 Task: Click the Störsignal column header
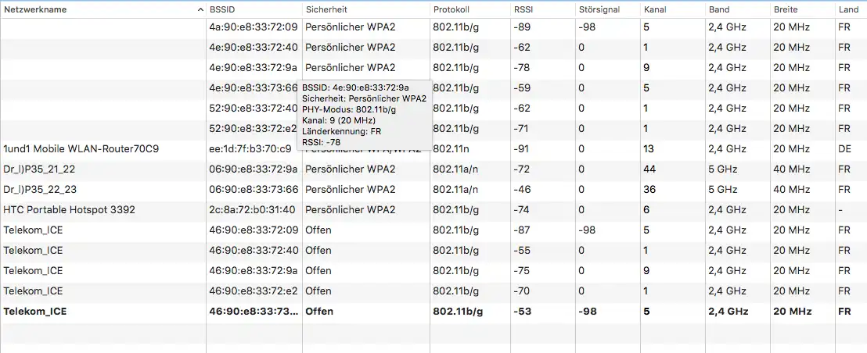click(599, 9)
